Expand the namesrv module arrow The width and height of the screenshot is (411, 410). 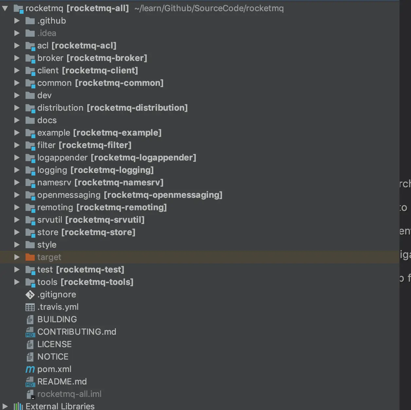(x=17, y=182)
